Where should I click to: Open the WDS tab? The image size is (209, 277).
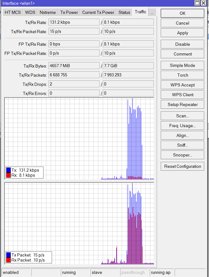30,12
